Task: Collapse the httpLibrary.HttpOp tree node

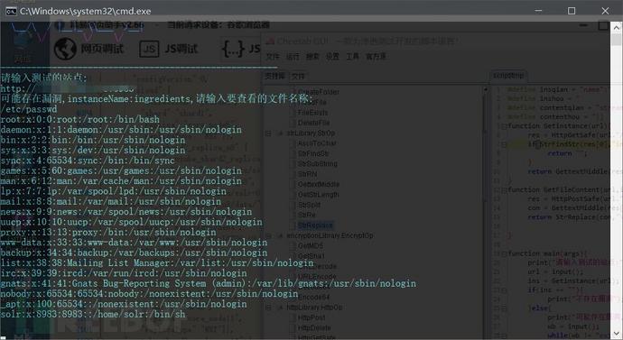Action: (268, 308)
